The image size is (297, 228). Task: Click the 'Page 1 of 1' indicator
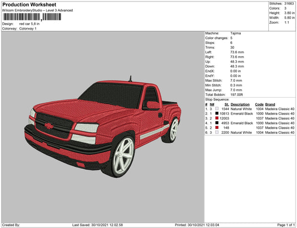click(x=286, y=225)
